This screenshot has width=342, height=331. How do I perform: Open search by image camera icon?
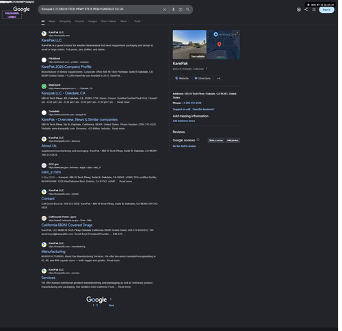pos(181,10)
